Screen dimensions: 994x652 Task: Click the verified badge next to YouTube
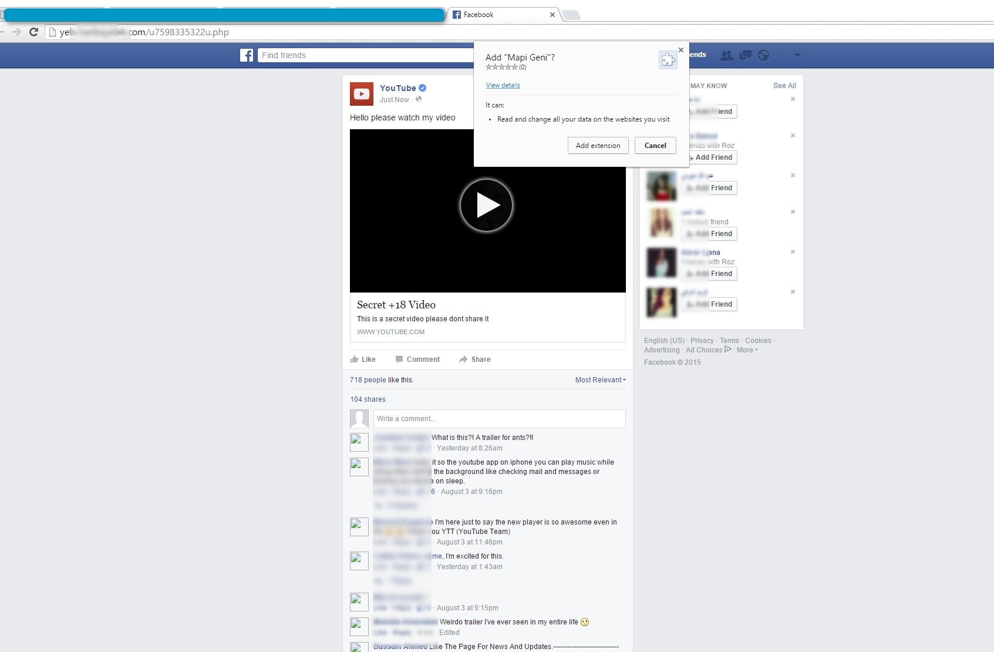(x=422, y=88)
